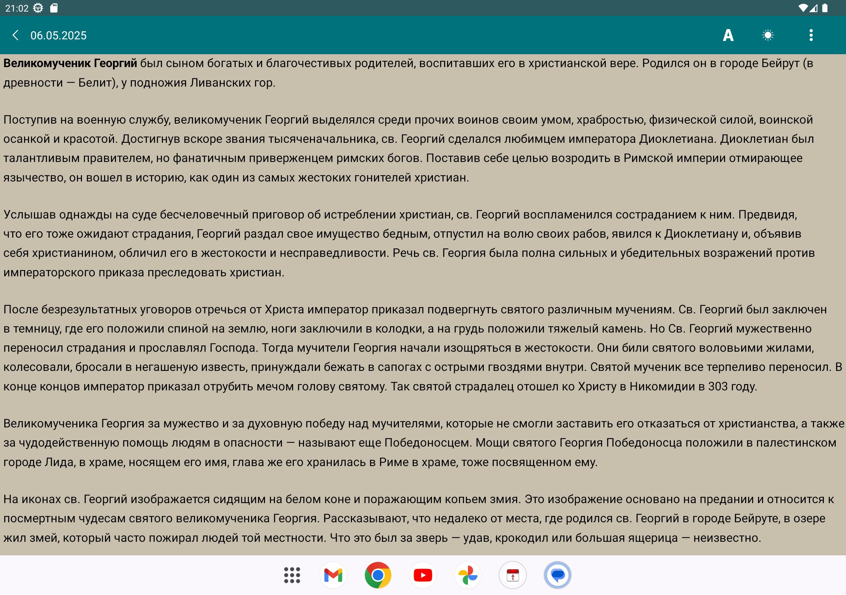Open Google Photos from taskbar
This screenshot has width=846, height=595.
(468, 575)
